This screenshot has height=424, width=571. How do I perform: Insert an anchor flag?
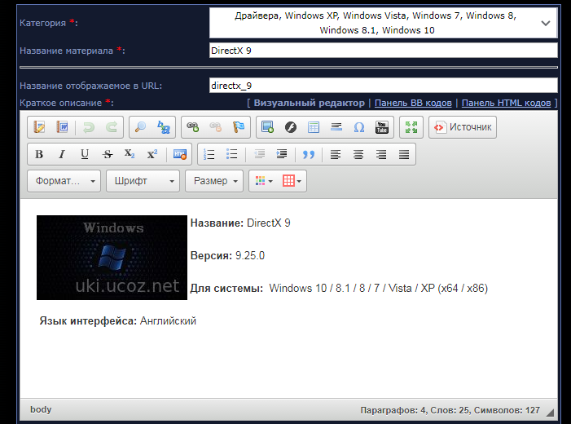click(239, 127)
